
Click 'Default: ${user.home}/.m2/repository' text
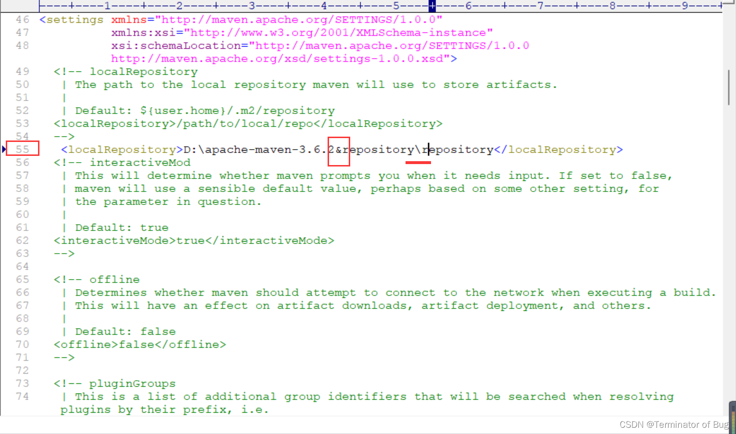(x=205, y=111)
